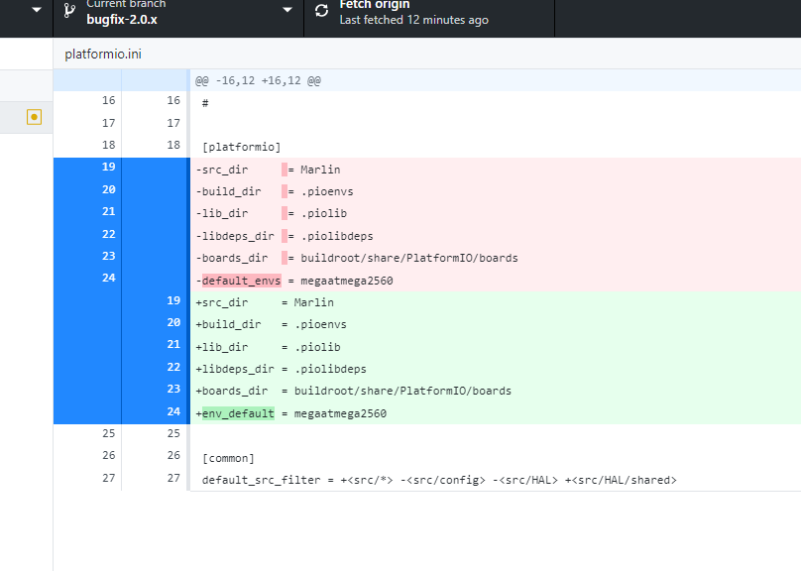
Task: Click line number 18 in left gutter
Action: [x=108, y=145]
